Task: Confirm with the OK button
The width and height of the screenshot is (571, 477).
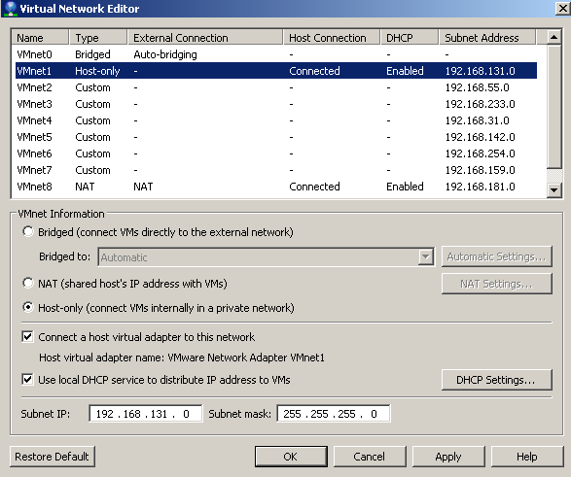Action: pyautogui.click(x=291, y=457)
